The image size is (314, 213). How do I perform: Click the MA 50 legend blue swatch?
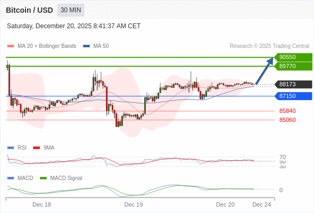click(x=86, y=46)
